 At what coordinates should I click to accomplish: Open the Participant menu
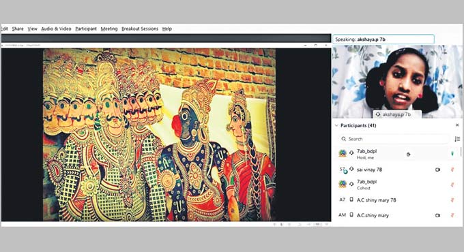pos(86,29)
